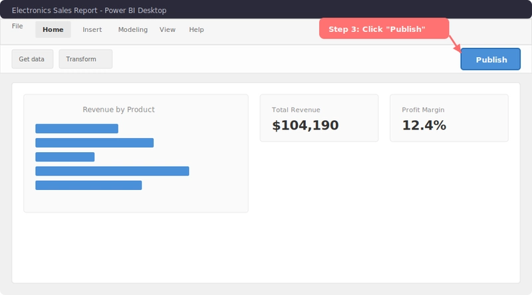The width and height of the screenshot is (532, 295).
Task: Click the 12.4% profit margin value
Action: tap(424, 126)
